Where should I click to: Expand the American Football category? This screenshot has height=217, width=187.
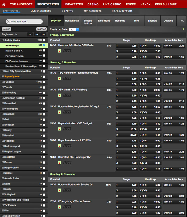[x=3, y=98]
